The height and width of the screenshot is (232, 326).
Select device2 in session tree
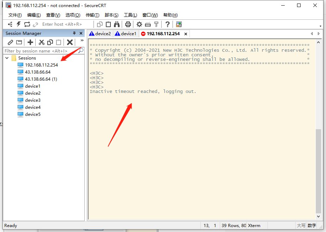(x=33, y=93)
